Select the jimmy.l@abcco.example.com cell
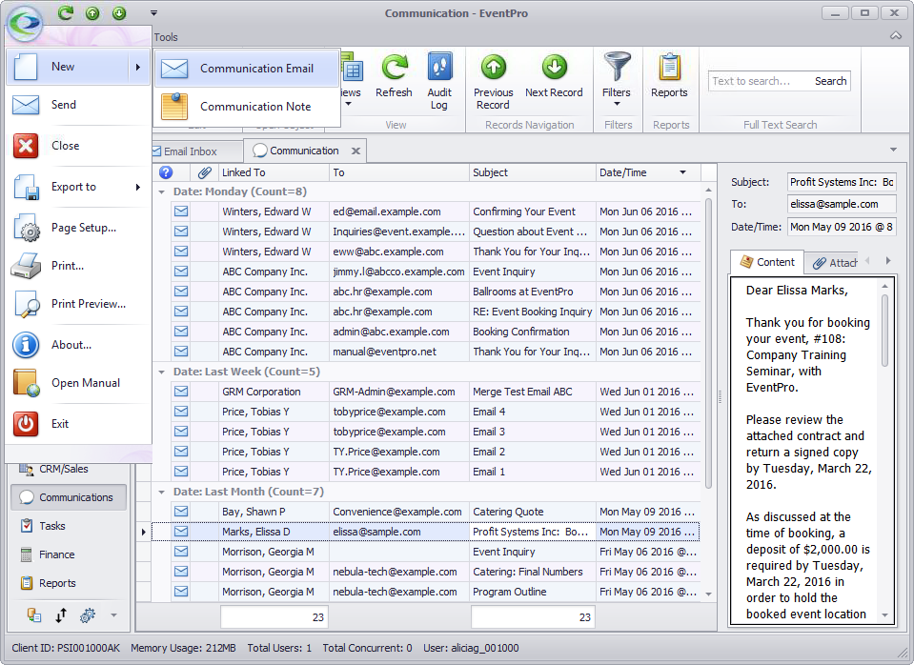This screenshot has height=665, width=914. (398, 272)
